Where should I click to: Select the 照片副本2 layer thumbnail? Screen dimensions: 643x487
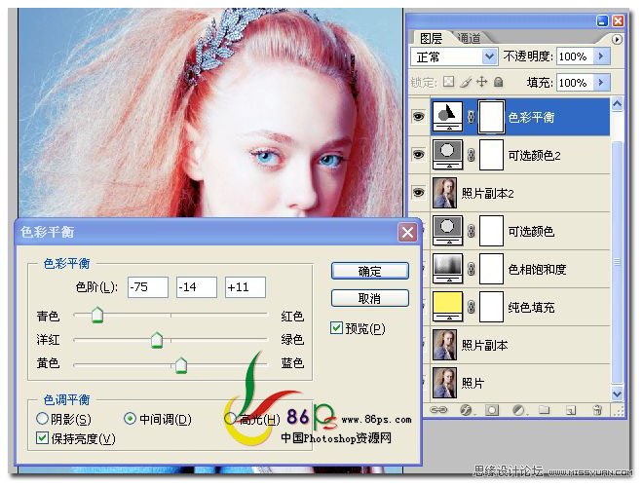pos(444,193)
